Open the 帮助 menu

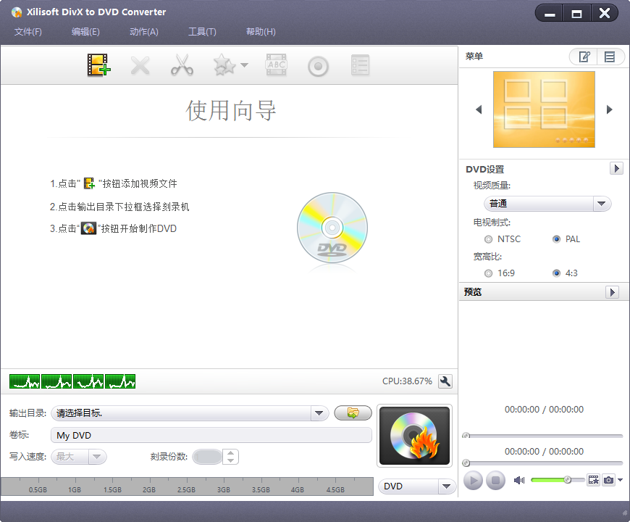(261, 31)
